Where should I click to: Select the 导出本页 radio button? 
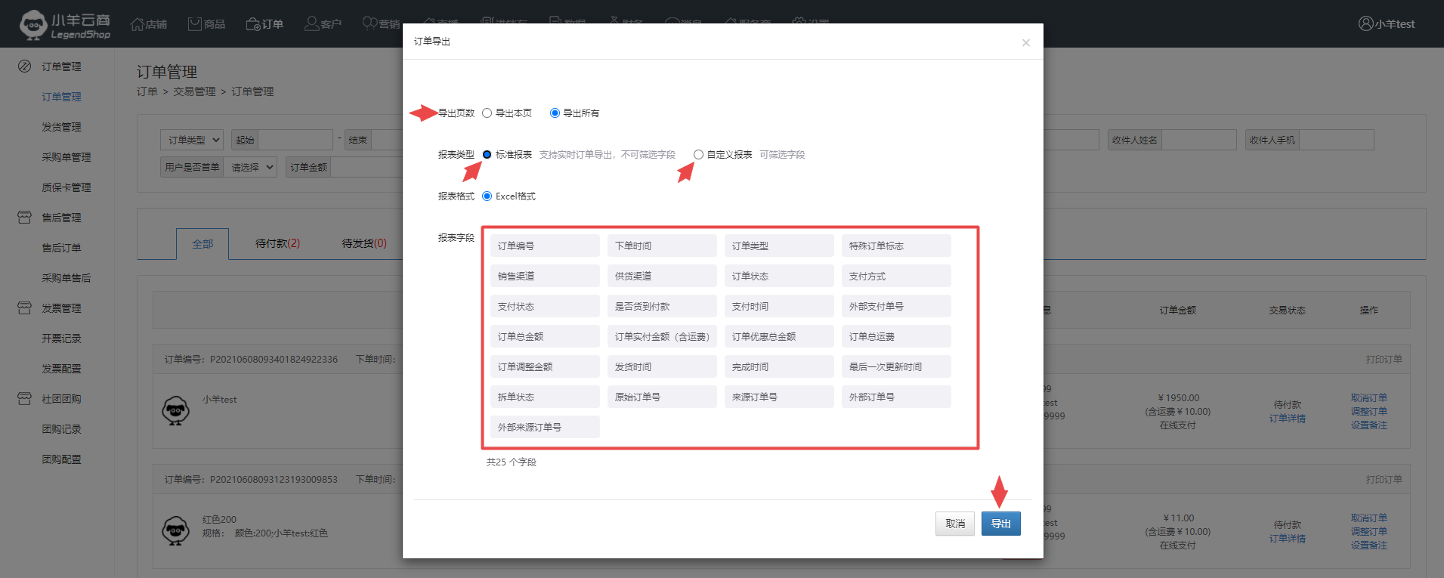[487, 113]
